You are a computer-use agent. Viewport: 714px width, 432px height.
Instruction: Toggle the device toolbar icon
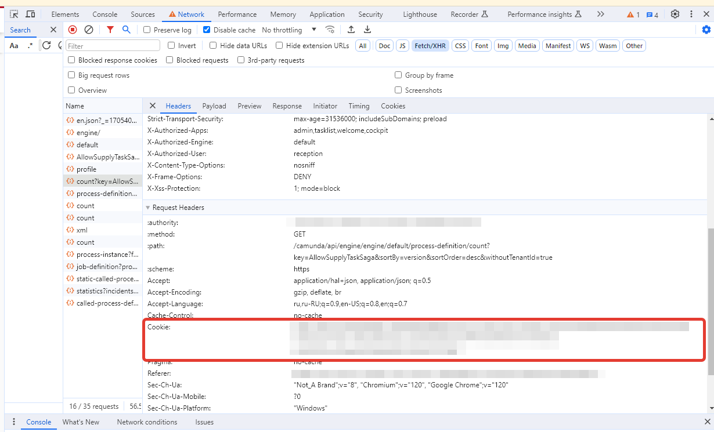pos(30,14)
